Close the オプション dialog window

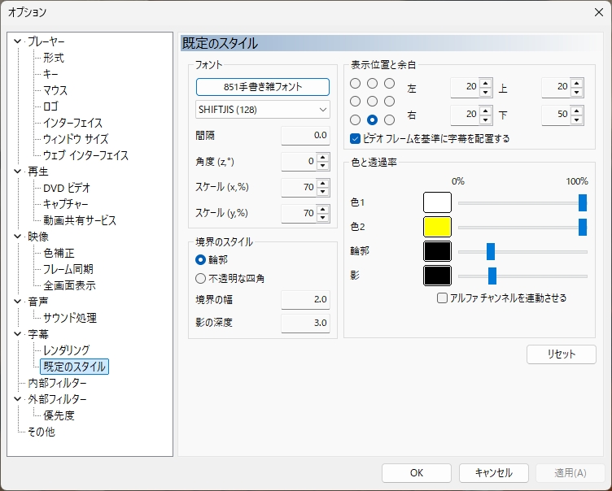[x=598, y=11]
